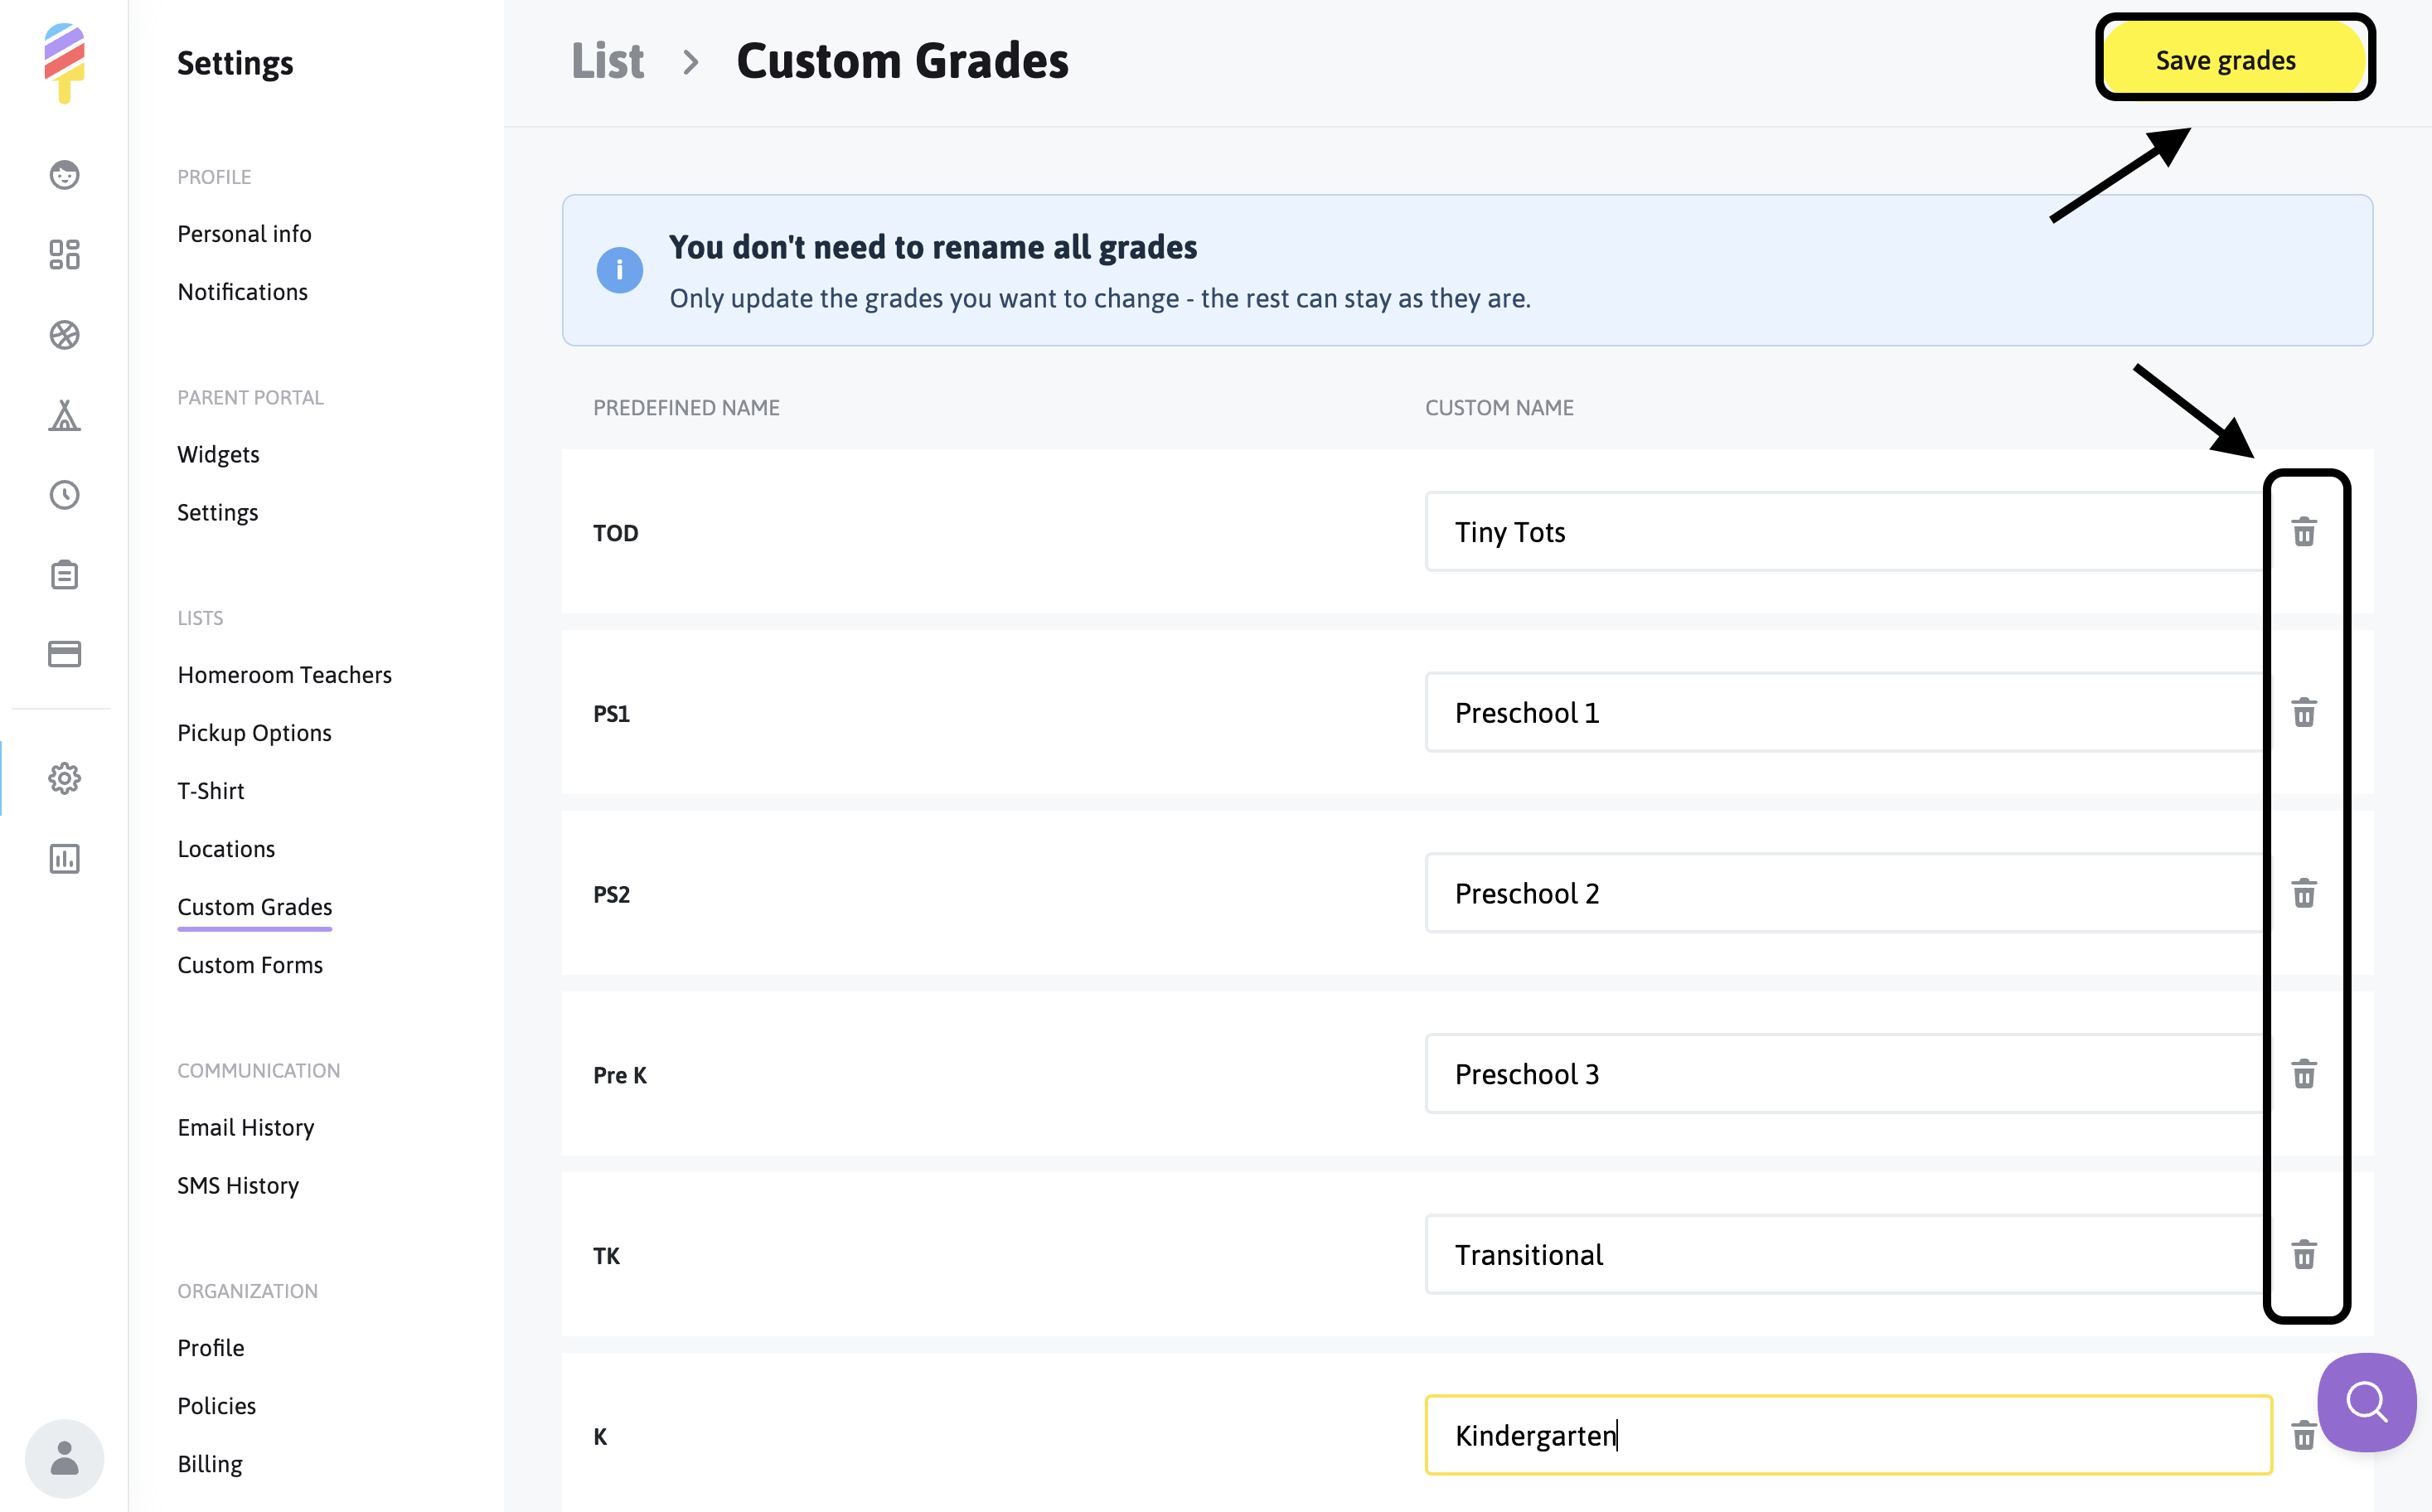Select Homeroom Teachers in Lists section
2432x1512 pixels.
[x=284, y=675]
